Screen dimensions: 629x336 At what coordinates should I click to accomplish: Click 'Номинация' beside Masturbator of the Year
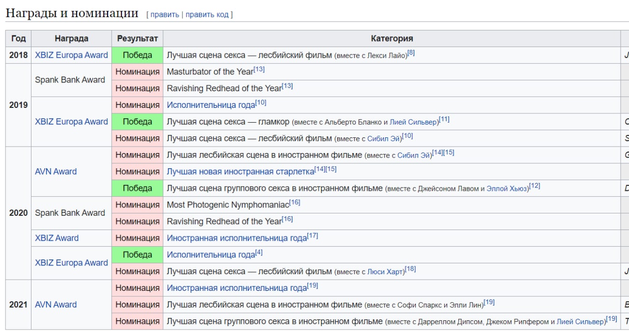tap(138, 72)
